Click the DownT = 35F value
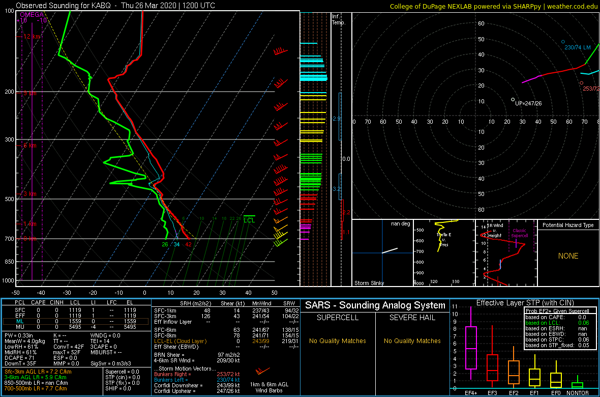600x397 pixels. click(19, 363)
